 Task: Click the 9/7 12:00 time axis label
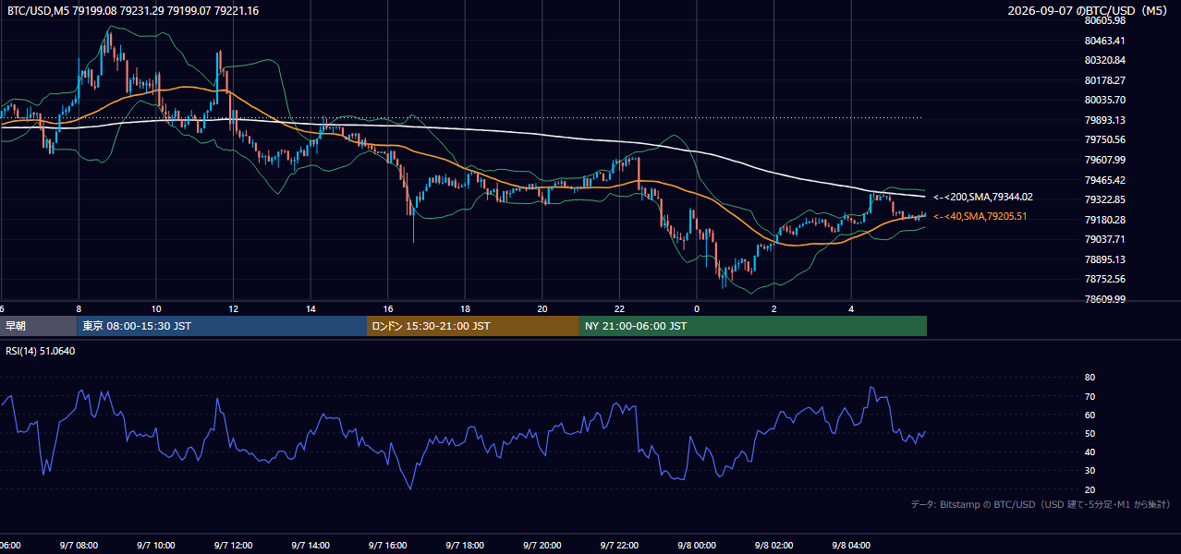coord(233,546)
